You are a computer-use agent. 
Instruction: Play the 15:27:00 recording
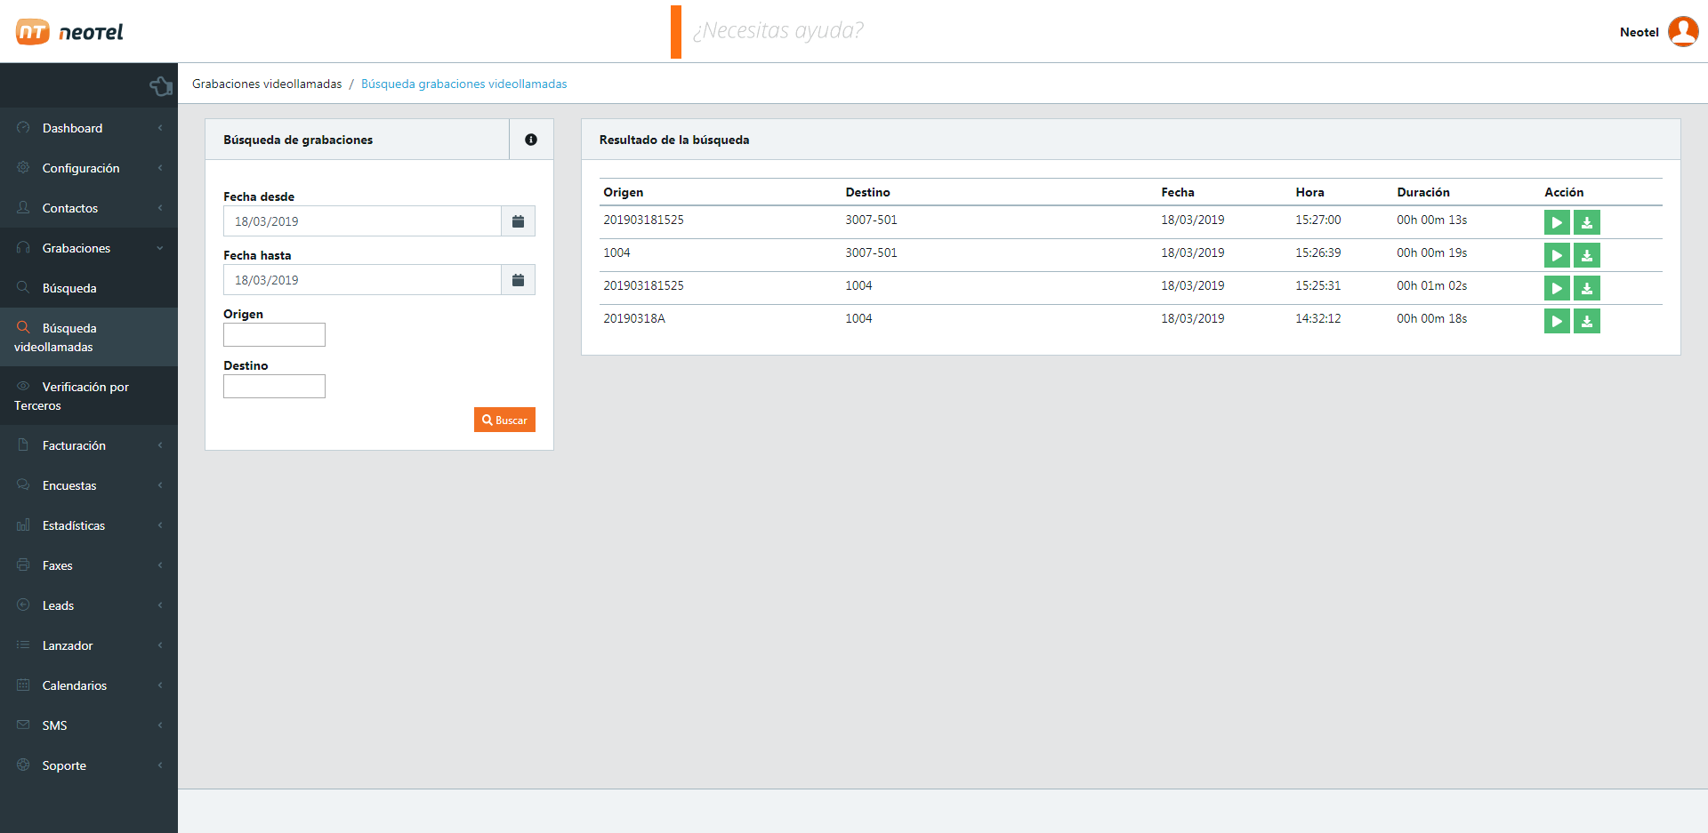(x=1556, y=222)
